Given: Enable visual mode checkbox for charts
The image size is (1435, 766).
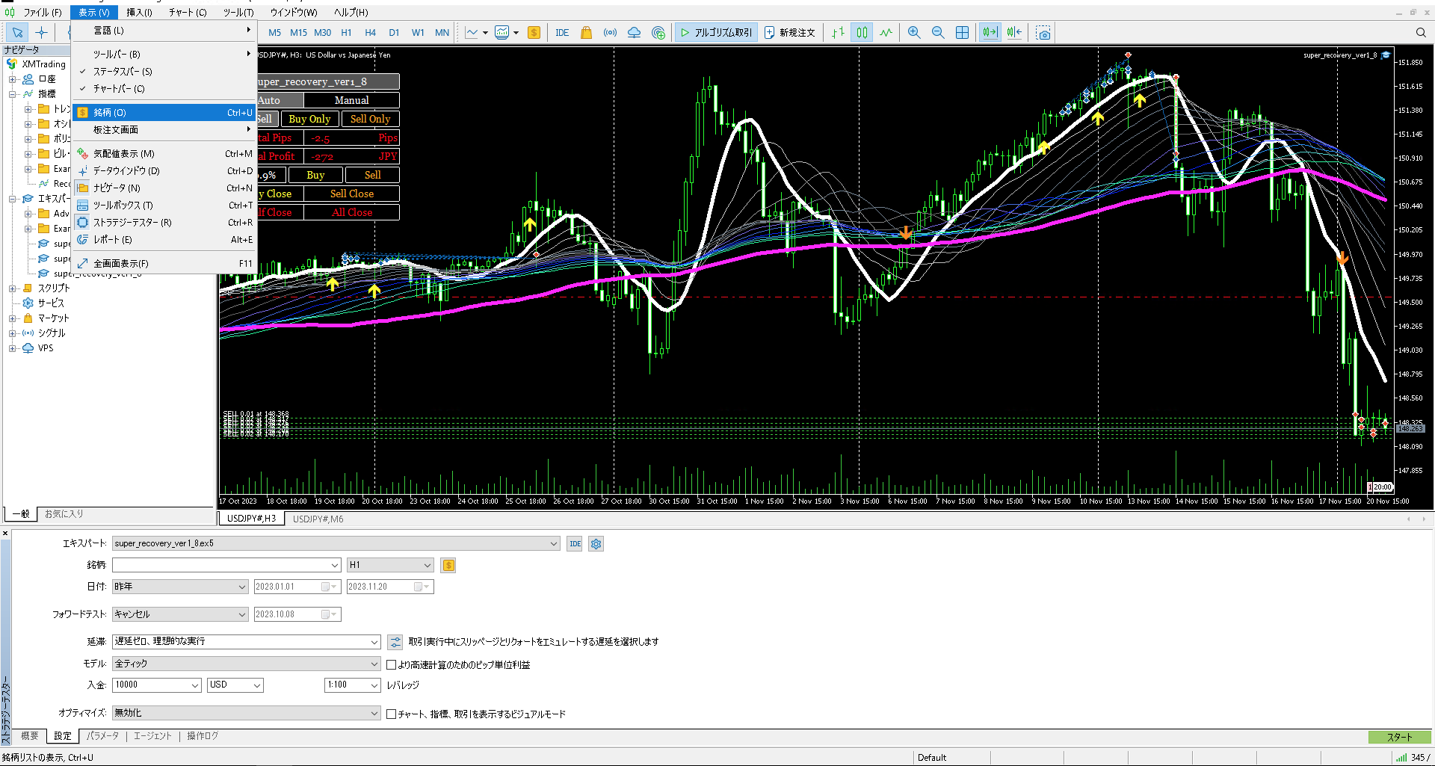Looking at the screenshot, I should click(x=391, y=714).
